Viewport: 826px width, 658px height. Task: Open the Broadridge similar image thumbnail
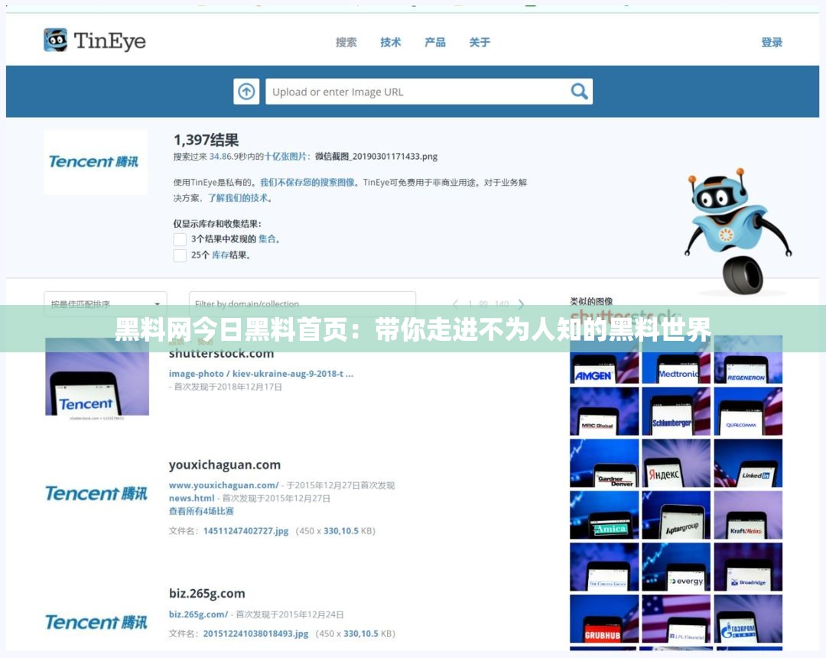click(x=748, y=568)
